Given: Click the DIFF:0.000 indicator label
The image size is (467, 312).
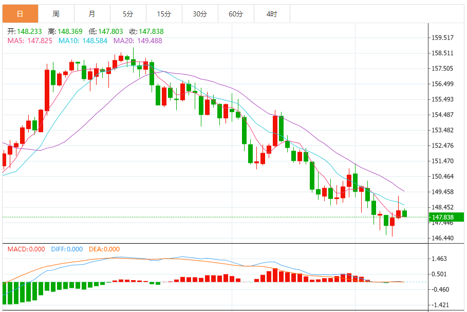Looking at the screenshot, I should click(x=67, y=249).
